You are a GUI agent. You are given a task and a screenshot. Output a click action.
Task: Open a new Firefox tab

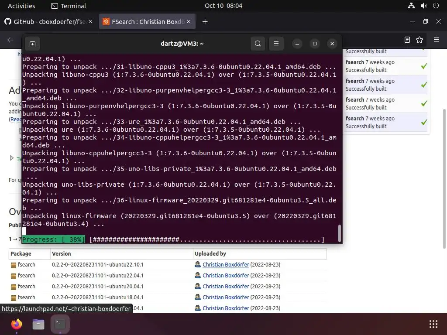click(205, 22)
